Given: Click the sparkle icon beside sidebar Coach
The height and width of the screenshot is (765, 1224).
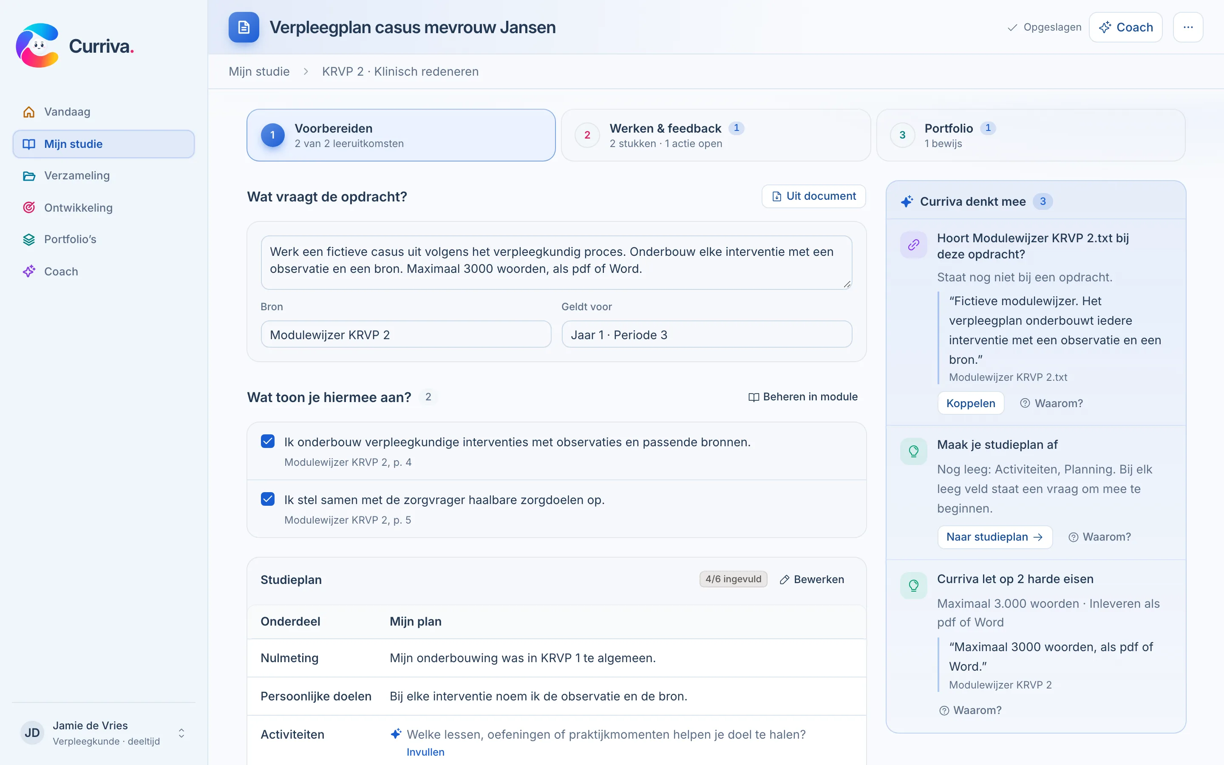Looking at the screenshot, I should (29, 271).
